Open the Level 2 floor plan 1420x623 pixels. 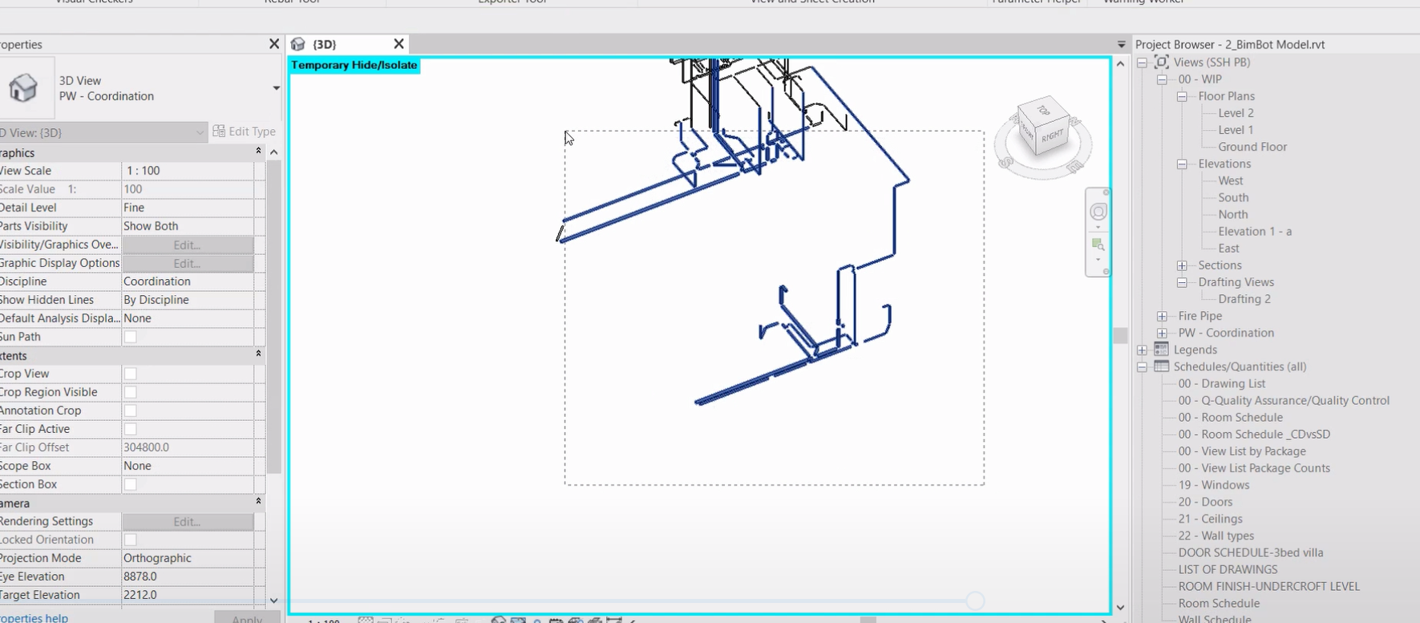coord(1236,113)
